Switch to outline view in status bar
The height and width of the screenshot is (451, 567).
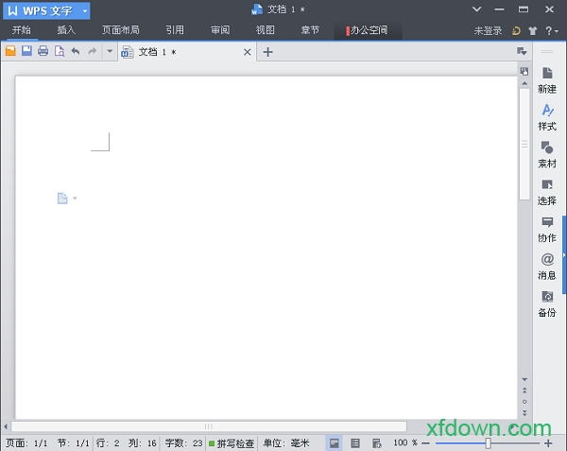pyautogui.click(x=355, y=442)
